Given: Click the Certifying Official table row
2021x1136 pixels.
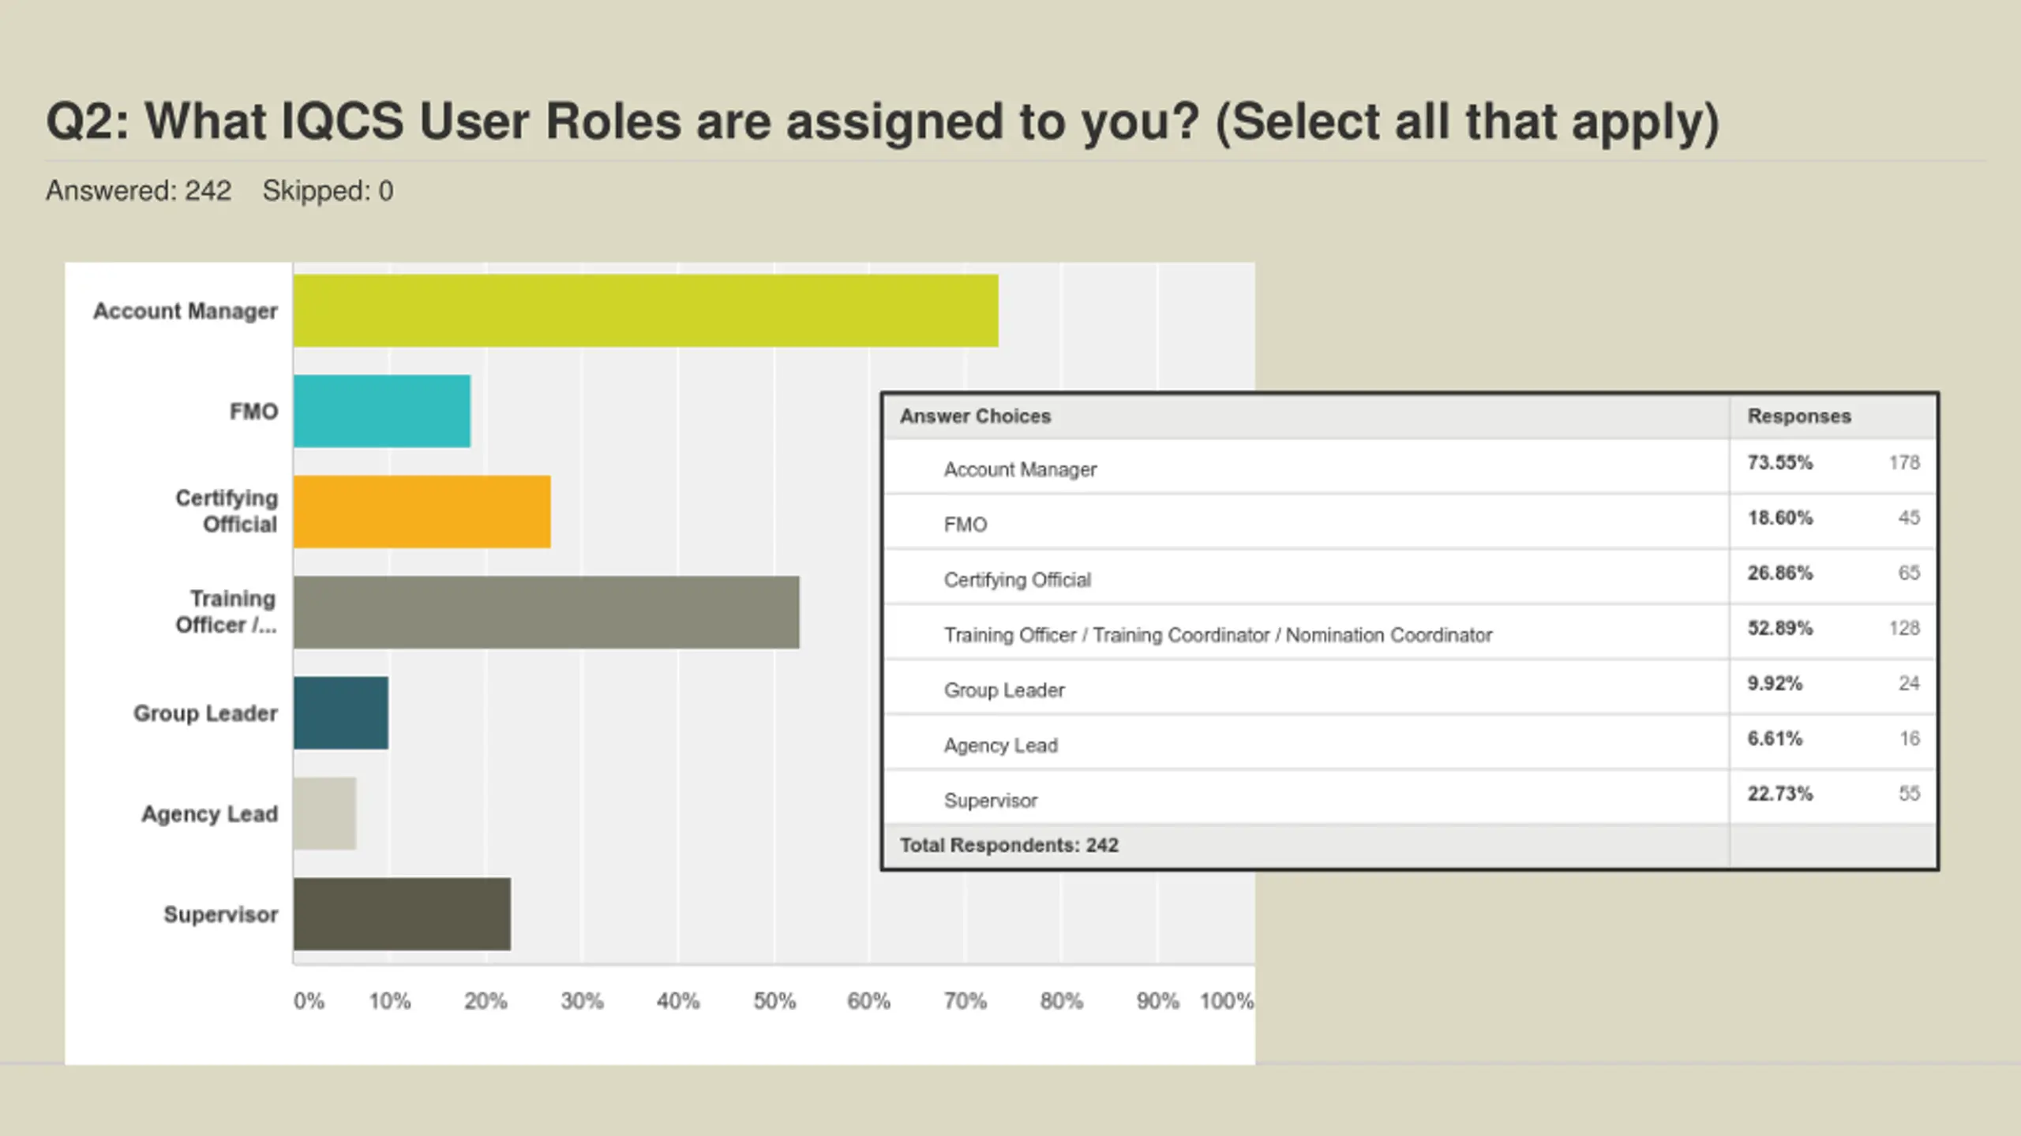Looking at the screenshot, I should pyautogui.click(x=1017, y=580).
